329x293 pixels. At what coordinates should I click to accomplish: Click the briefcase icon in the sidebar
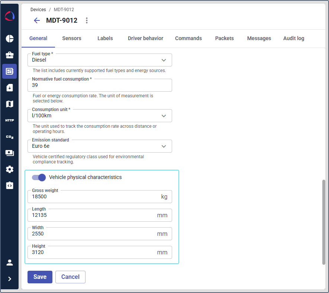[x=10, y=55]
